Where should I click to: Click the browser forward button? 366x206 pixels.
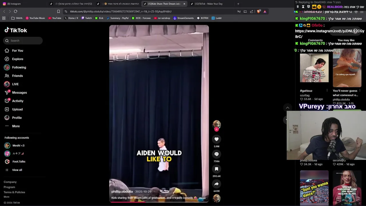click(10, 11)
